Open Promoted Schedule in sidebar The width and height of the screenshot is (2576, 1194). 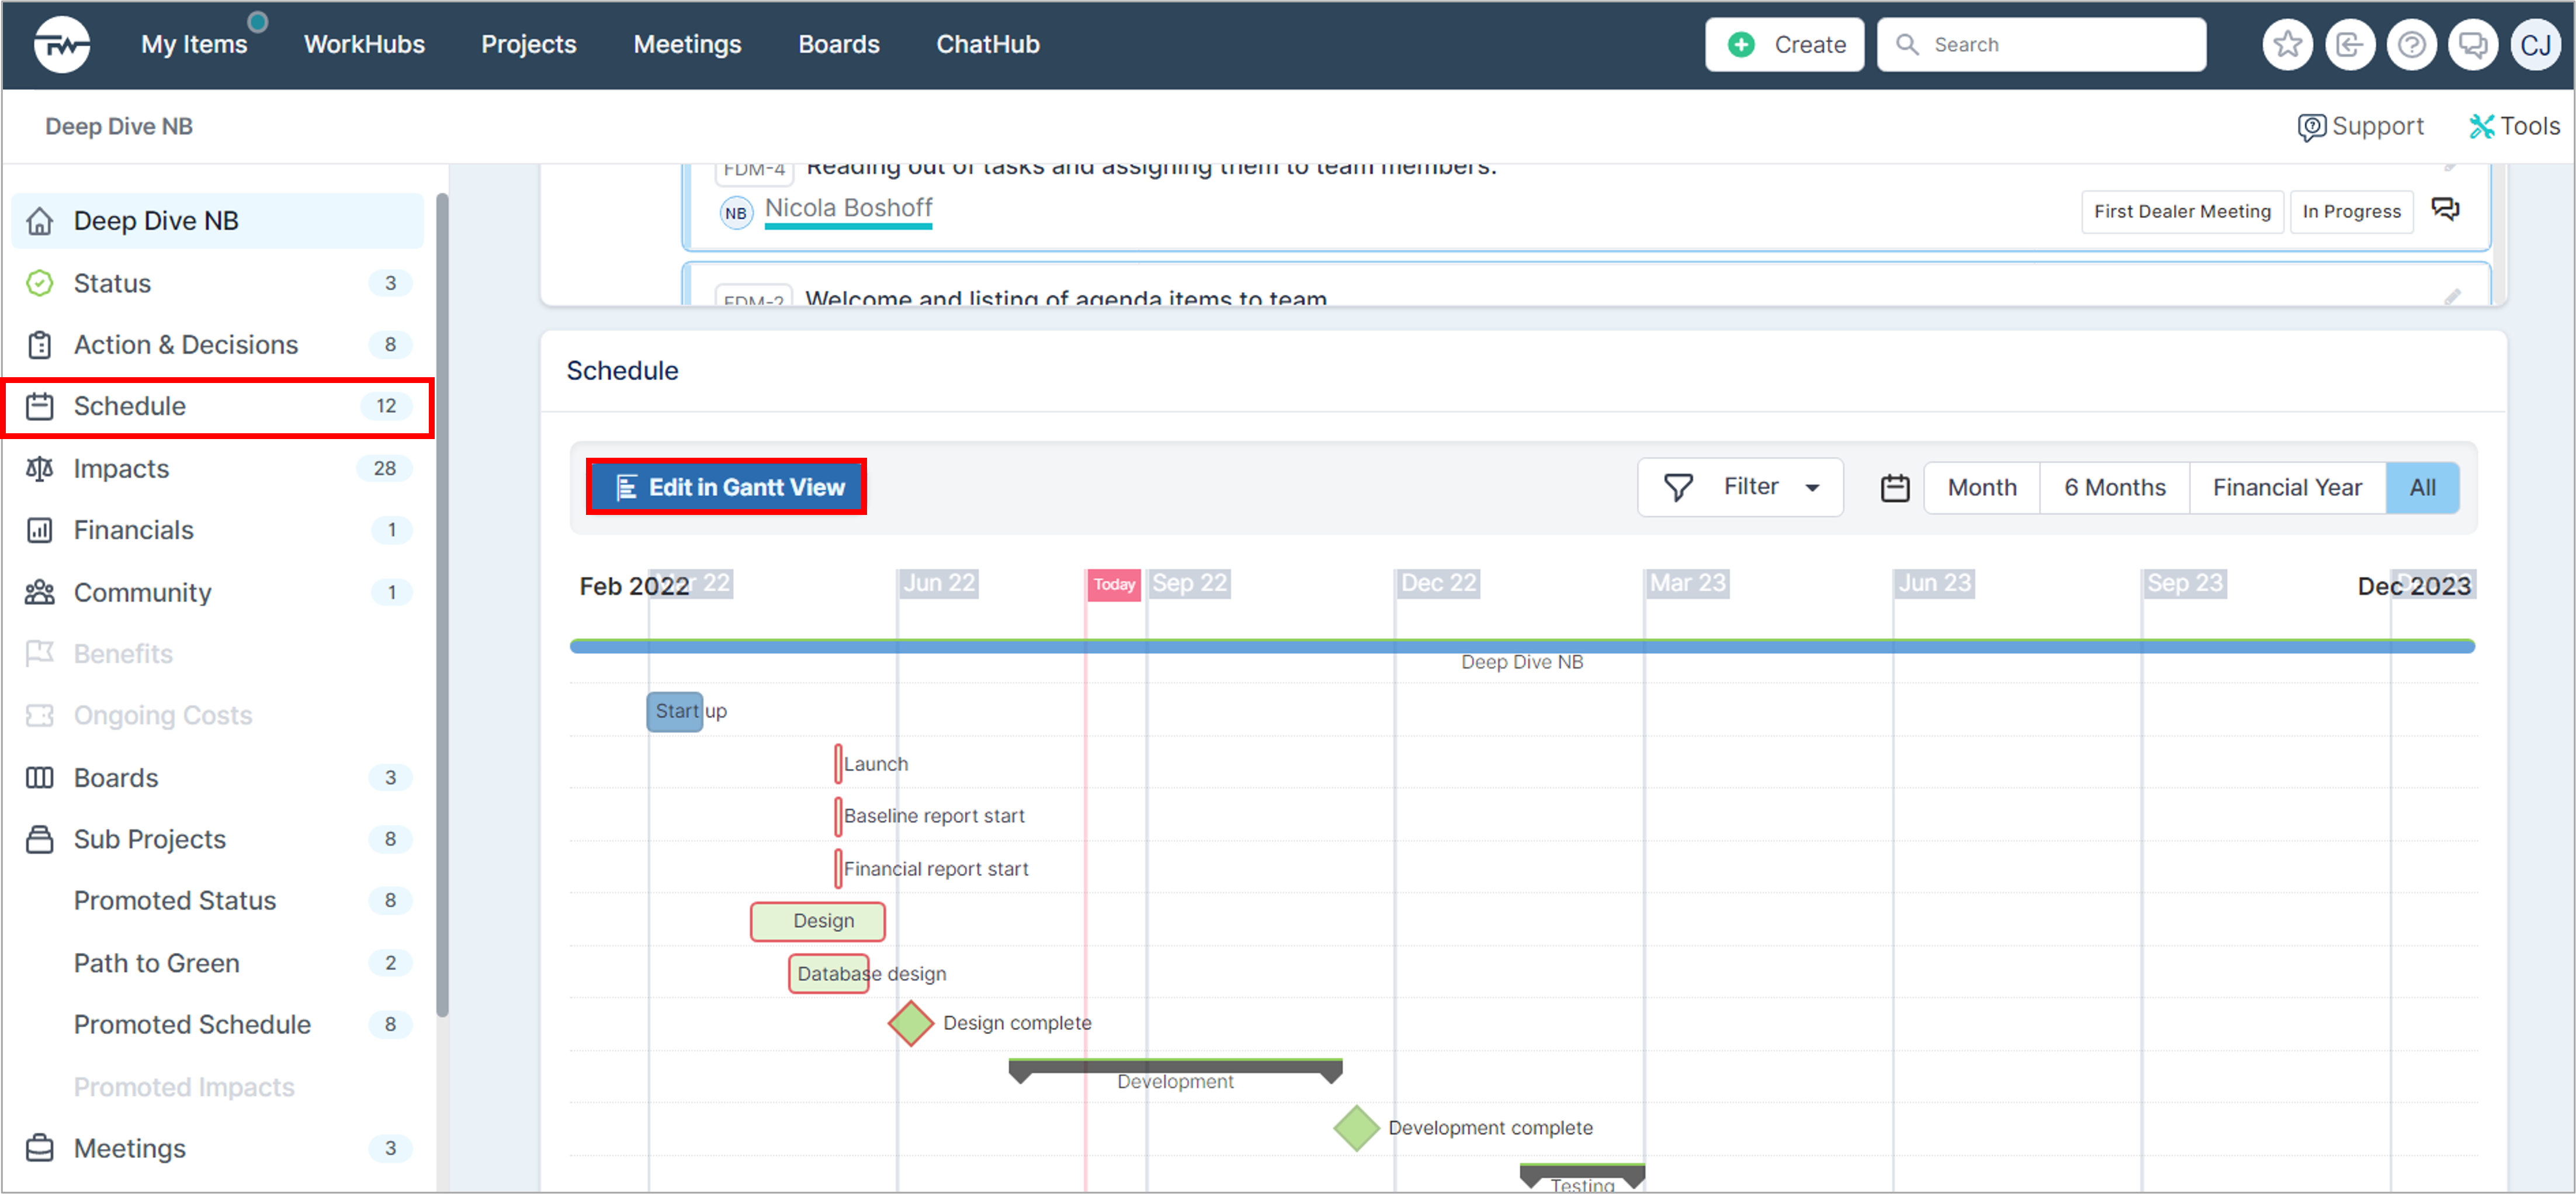[x=192, y=1025]
